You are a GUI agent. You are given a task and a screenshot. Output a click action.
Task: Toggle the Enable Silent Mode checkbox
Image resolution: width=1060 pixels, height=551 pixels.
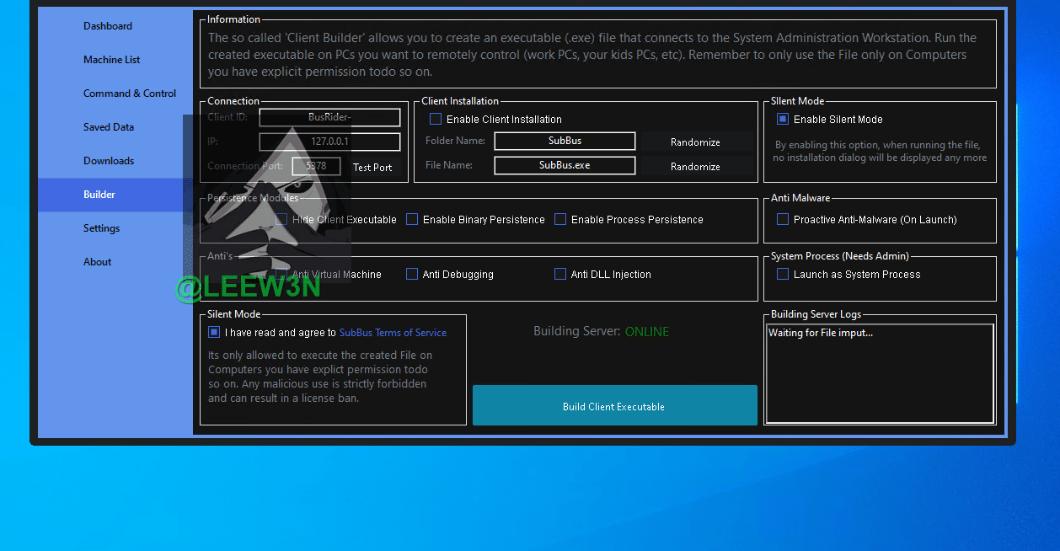pyautogui.click(x=783, y=120)
